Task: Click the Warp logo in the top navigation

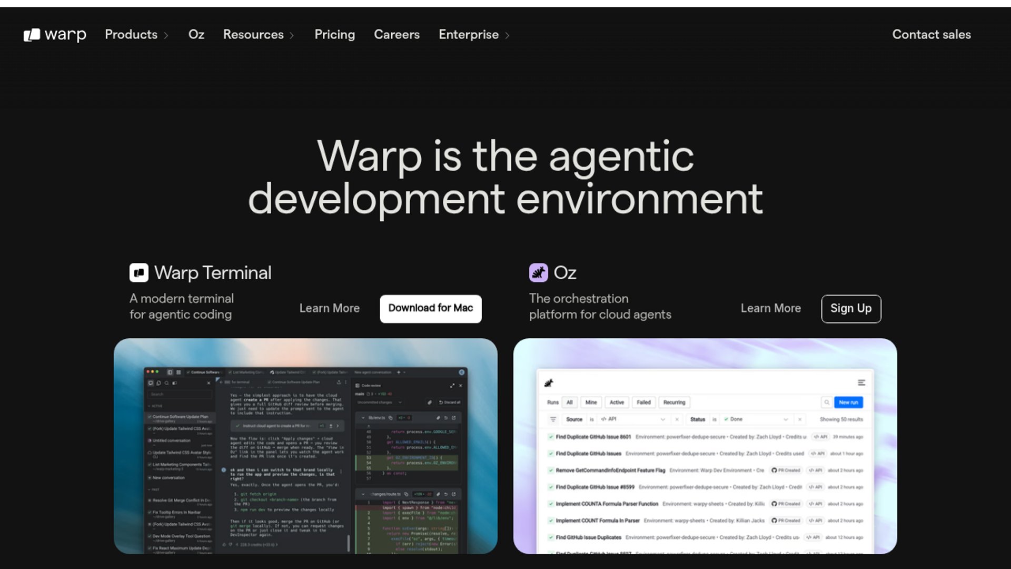Action: pyautogui.click(x=54, y=34)
